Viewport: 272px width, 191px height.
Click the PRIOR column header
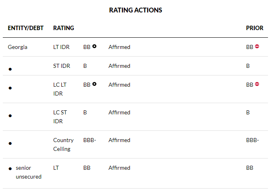[255, 28]
